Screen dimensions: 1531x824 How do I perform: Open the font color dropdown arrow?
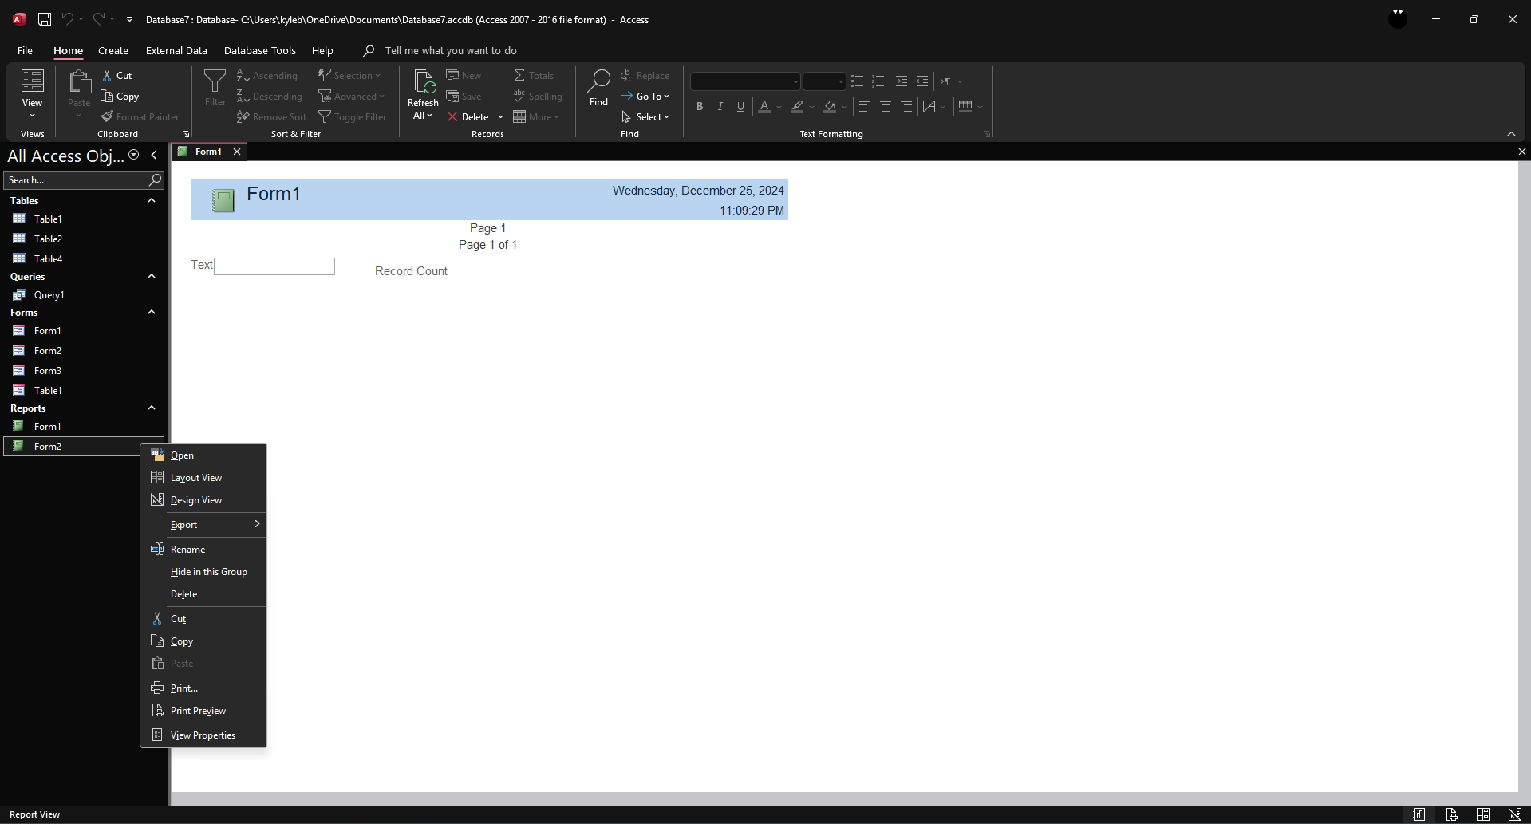(779, 107)
